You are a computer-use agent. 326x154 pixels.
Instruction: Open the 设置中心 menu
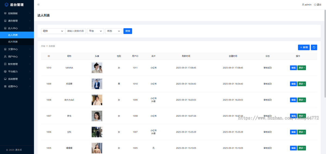click(17, 86)
